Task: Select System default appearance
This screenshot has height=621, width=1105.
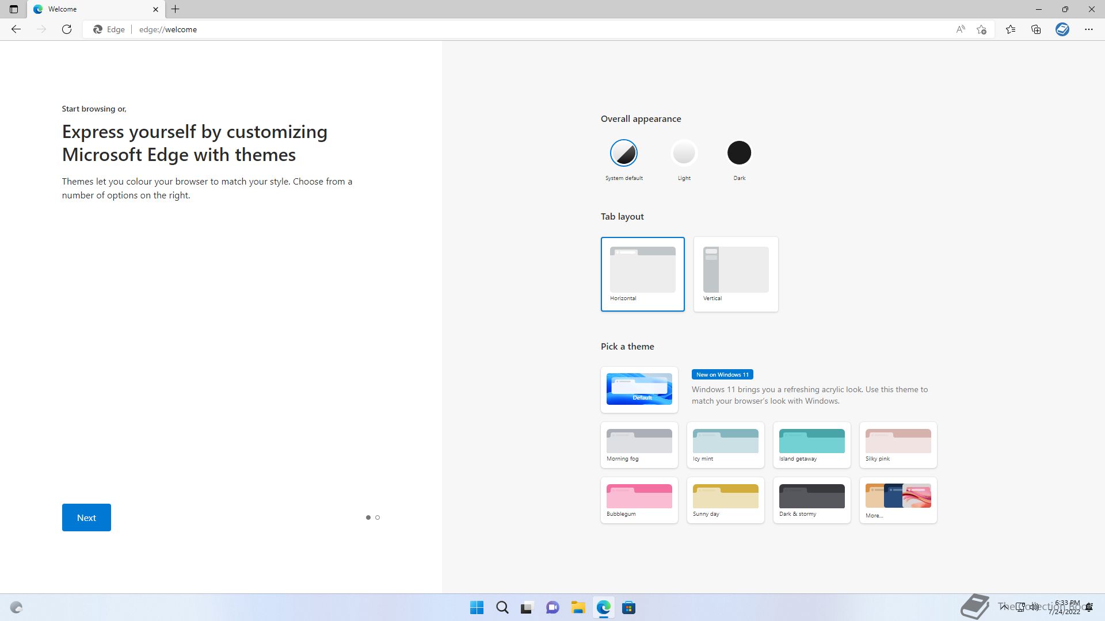Action: [x=624, y=153]
